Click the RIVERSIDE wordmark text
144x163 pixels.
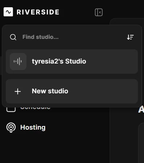(38, 12)
